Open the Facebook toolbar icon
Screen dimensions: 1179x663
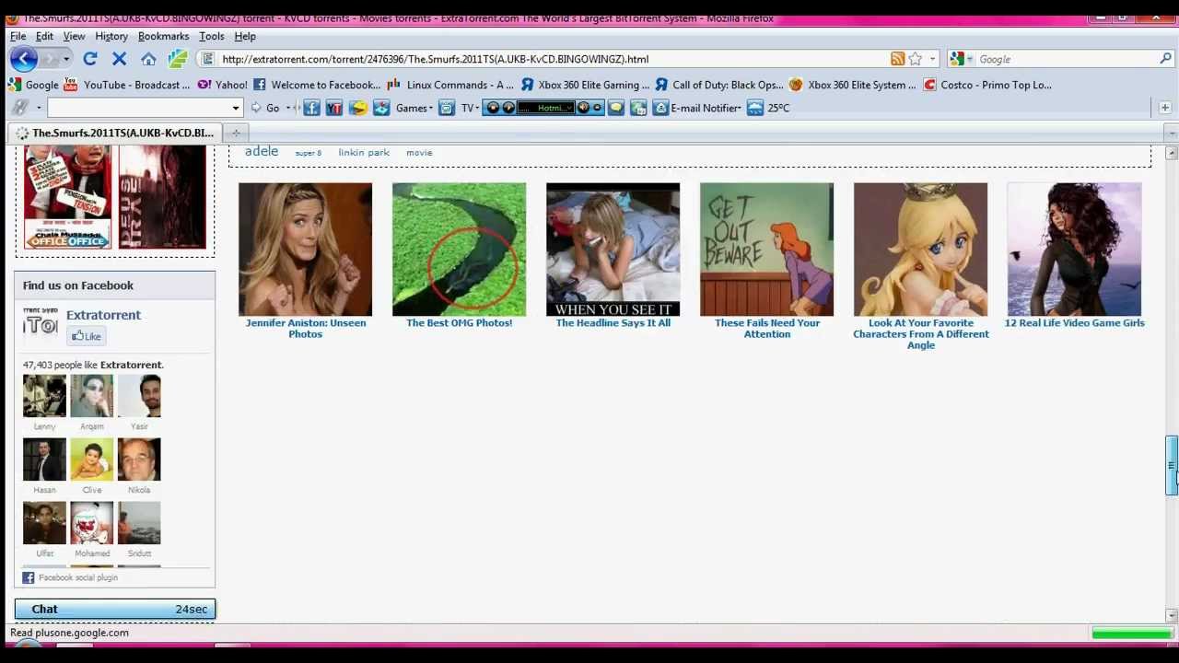coord(311,108)
